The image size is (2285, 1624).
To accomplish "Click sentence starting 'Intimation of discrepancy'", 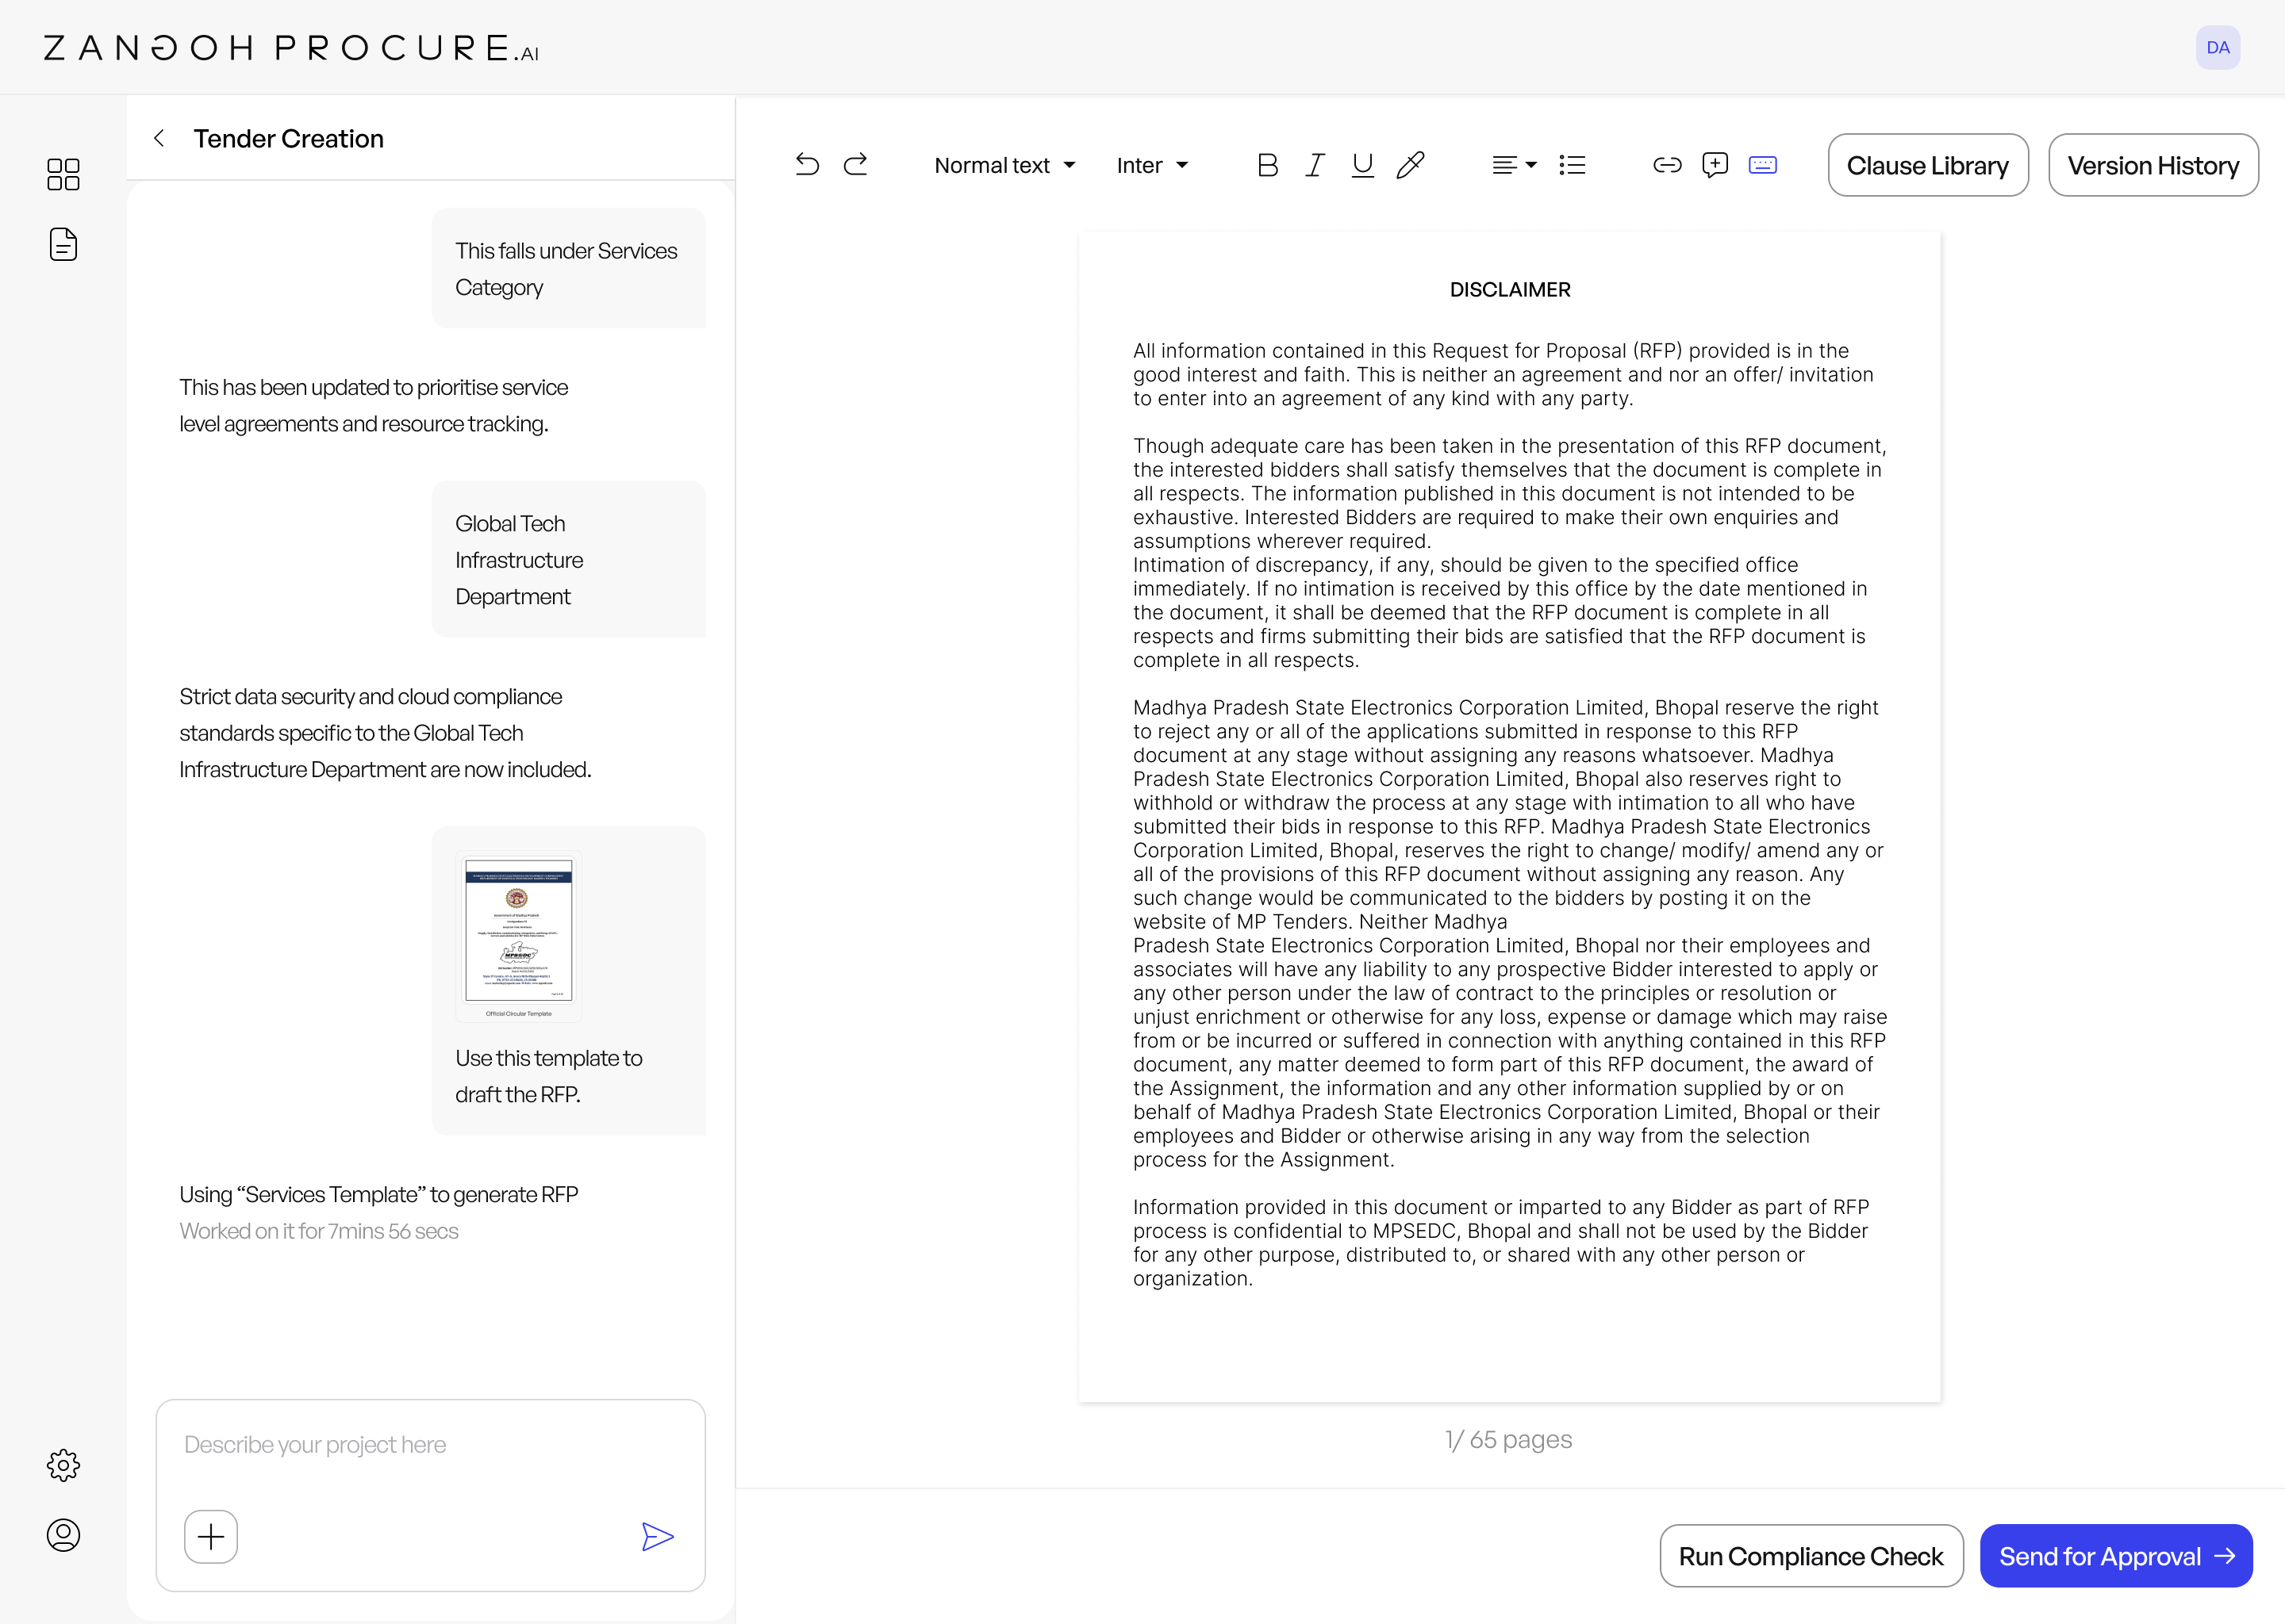I will pos(1500,612).
